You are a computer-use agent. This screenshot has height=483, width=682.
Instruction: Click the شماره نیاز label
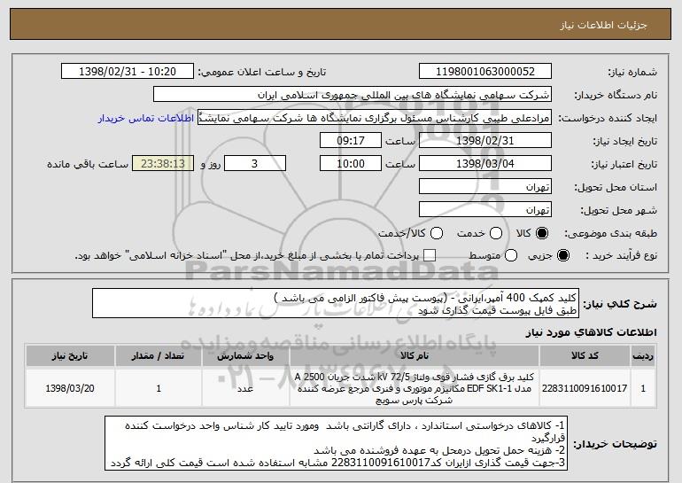tap(632, 72)
